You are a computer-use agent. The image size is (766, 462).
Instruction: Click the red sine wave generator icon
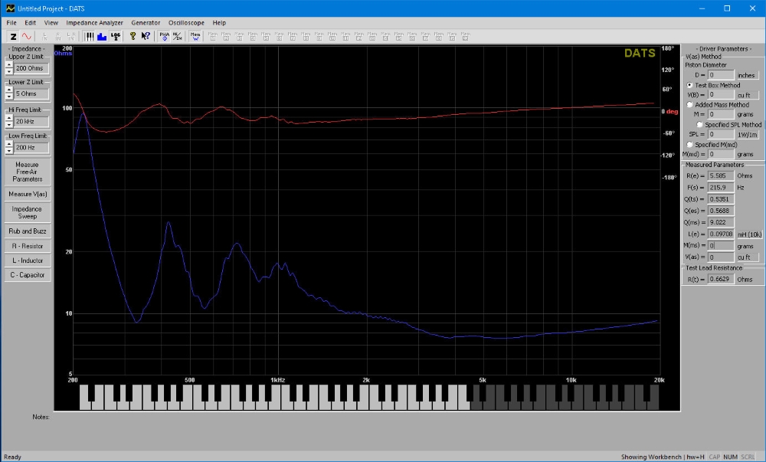coord(26,36)
